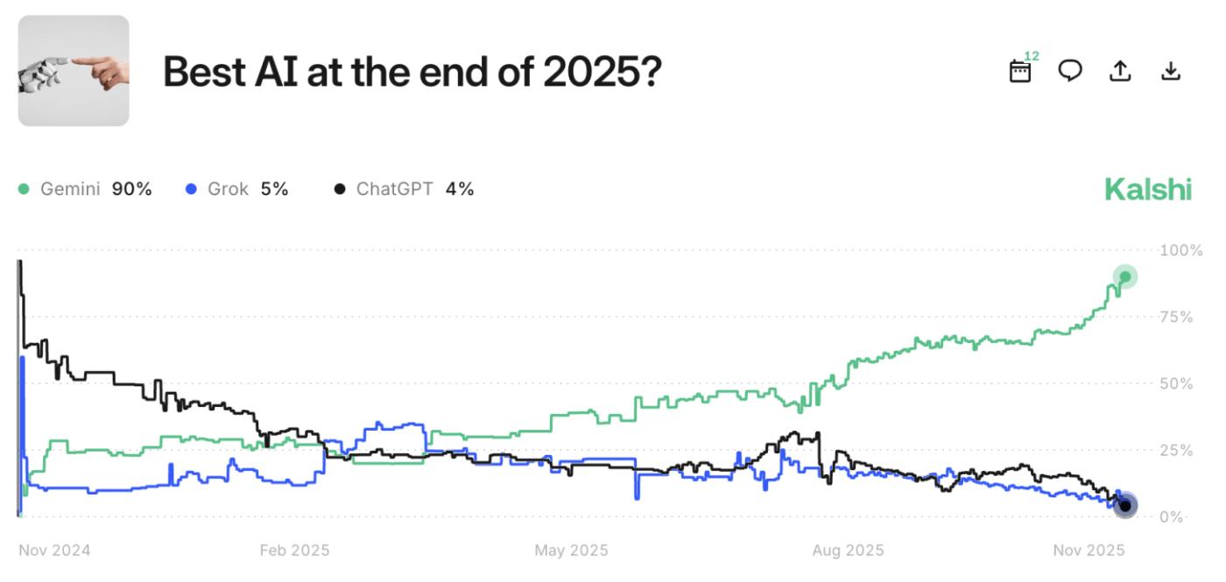
Task: Click the Kalshi logo
Action: point(1147,189)
